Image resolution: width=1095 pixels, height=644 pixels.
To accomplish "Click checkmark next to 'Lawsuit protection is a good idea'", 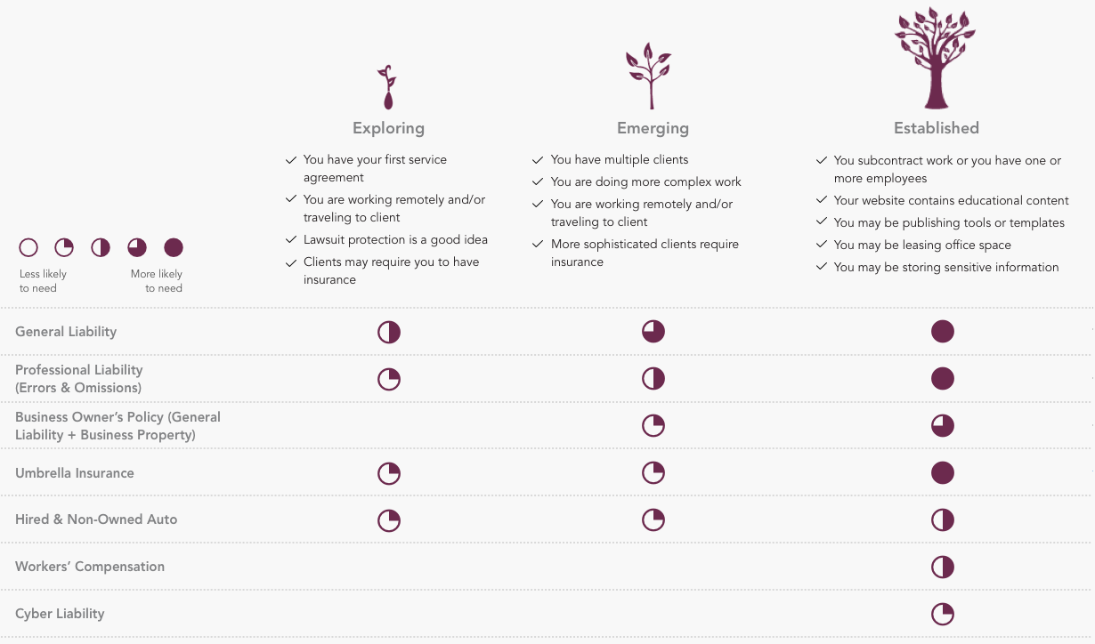I will [x=290, y=240].
